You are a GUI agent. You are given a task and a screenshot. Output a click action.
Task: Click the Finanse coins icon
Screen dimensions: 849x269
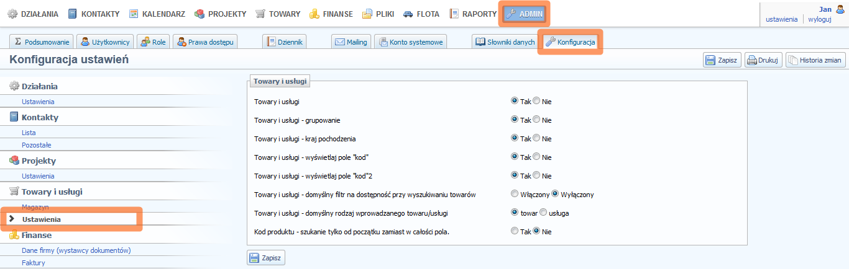click(314, 14)
